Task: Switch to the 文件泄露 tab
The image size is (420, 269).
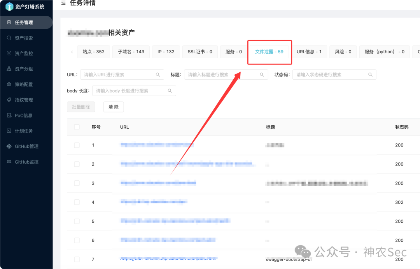Action: click(269, 51)
